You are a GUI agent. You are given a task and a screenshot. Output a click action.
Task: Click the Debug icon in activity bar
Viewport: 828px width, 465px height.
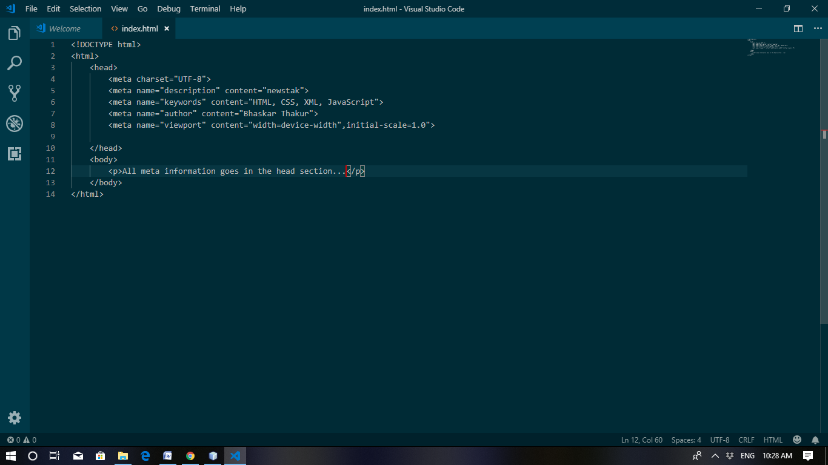pyautogui.click(x=14, y=124)
